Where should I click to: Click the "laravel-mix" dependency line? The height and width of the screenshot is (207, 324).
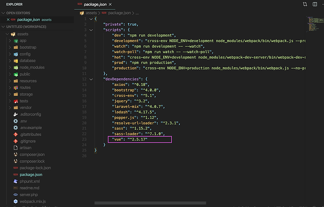[139, 106]
